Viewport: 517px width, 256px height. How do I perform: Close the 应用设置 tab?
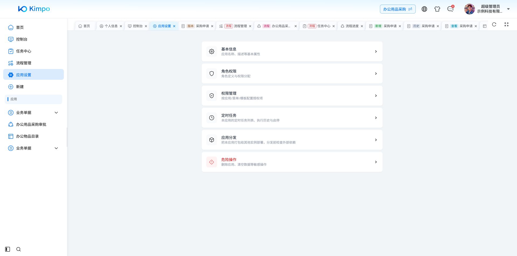coord(174,26)
